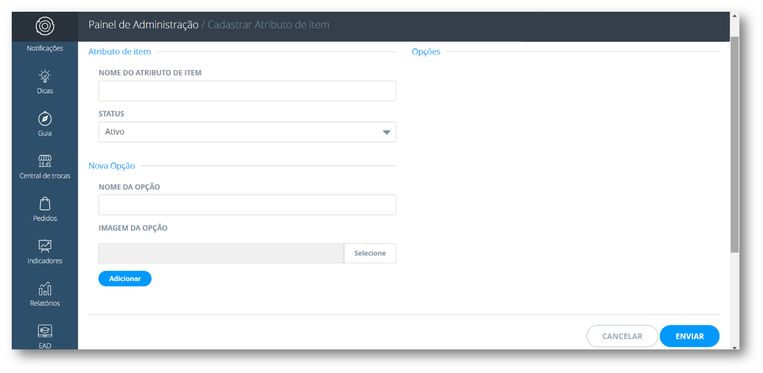Open Pedidos shopping bag icon
The image size is (763, 373).
click(x=45, y=203)
